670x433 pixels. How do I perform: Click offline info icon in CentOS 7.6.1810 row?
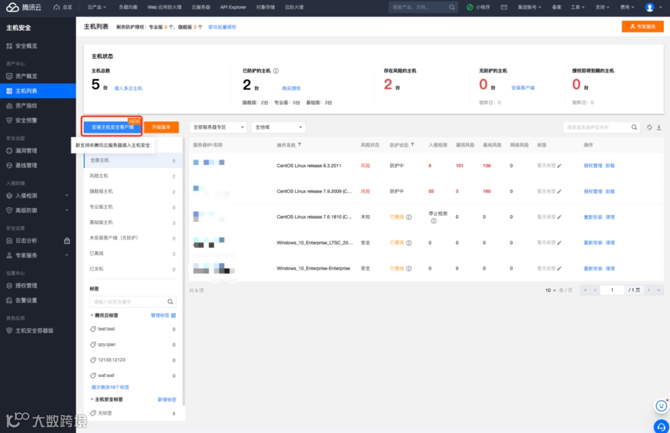pos(409,217)
